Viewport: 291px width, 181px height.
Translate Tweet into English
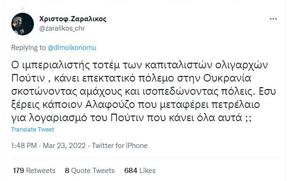(x=32, y=129)
